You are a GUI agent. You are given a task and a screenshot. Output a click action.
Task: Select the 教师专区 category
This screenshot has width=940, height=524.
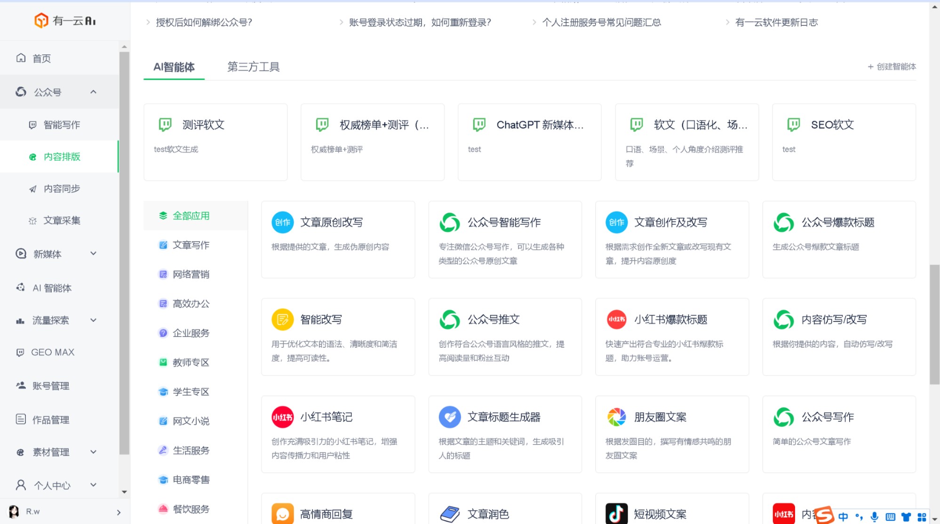pos(191,362)
